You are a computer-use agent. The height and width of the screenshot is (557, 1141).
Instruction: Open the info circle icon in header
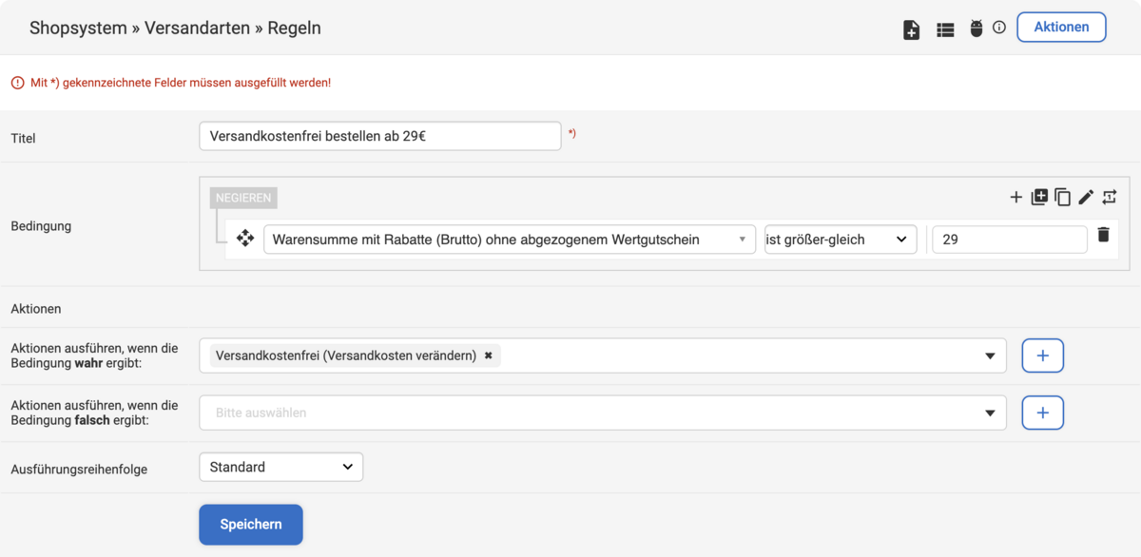click(x=999, y=28)
